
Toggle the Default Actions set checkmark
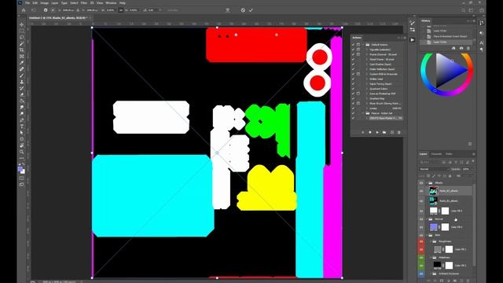click(x=353, y=45)
